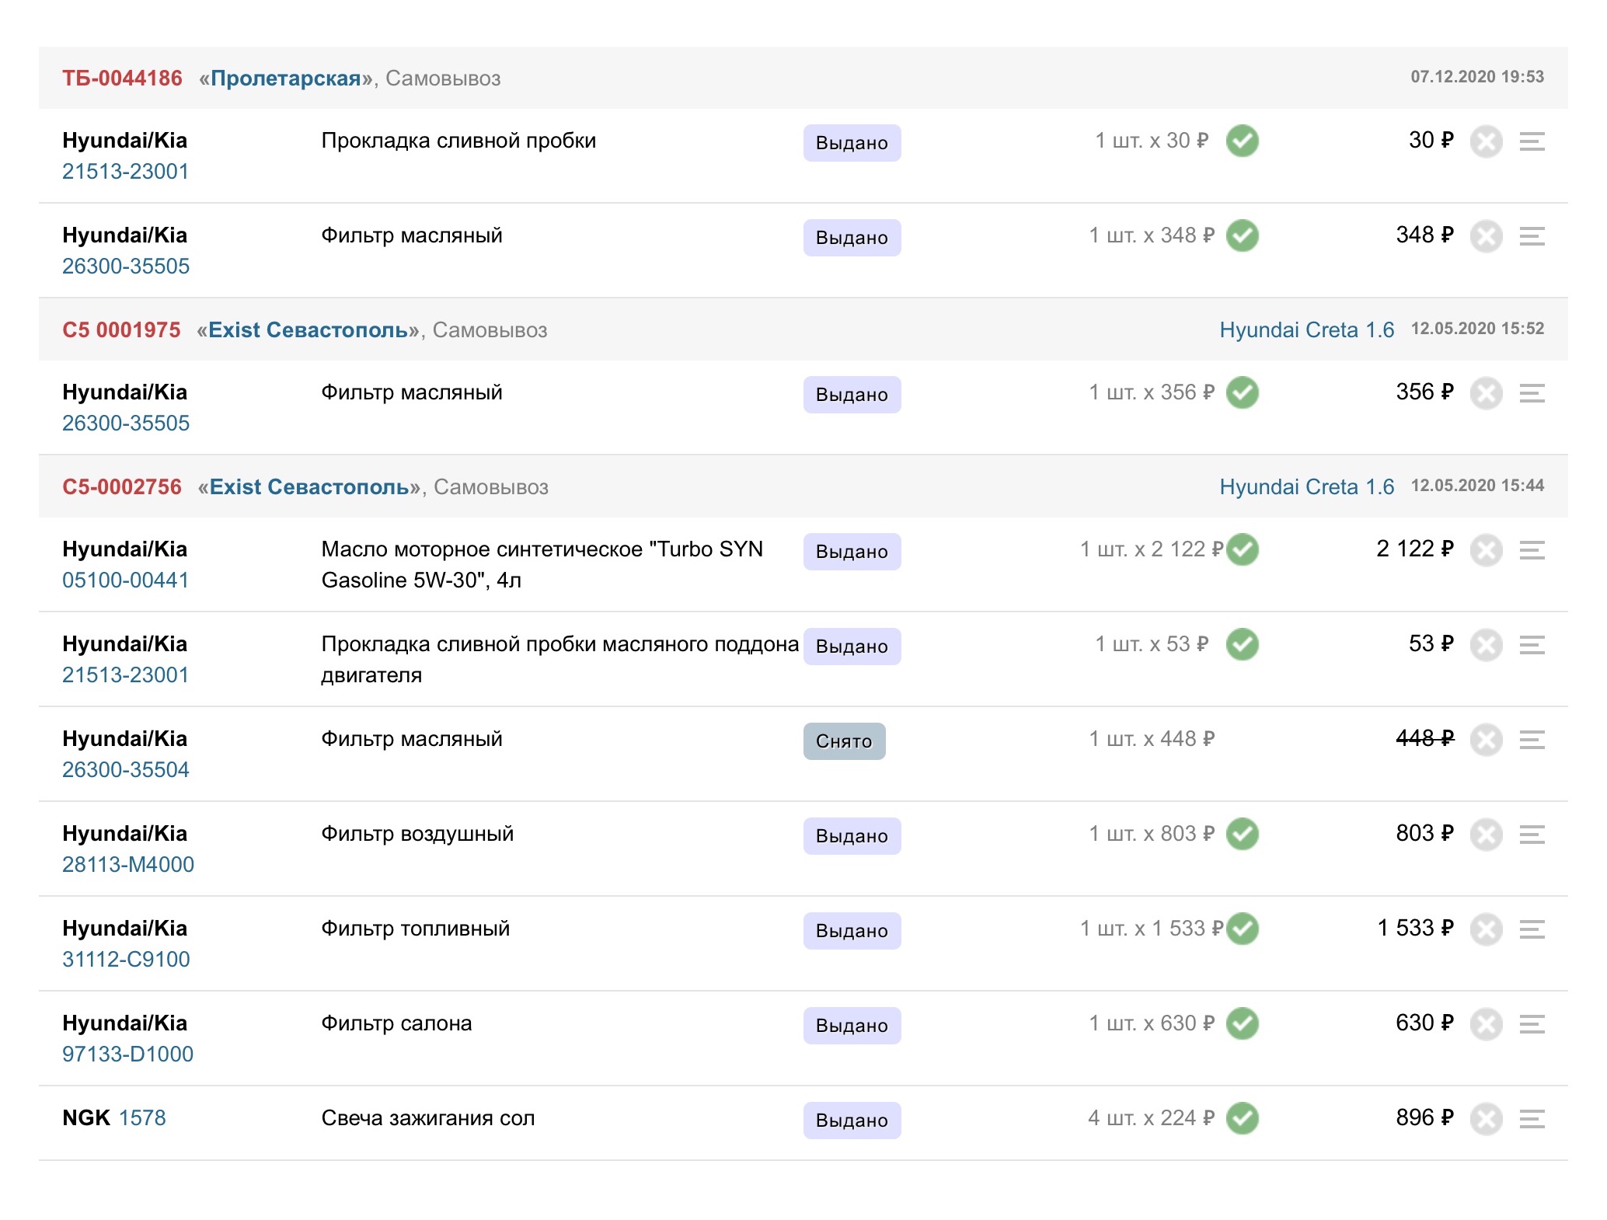Click the cancel X icon in the 2 122 ₽ row

tap(1486, 550)
